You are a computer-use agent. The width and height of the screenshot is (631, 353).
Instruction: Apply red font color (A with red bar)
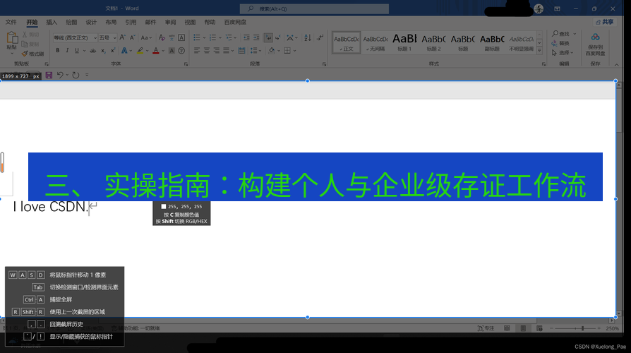(156, 50)
